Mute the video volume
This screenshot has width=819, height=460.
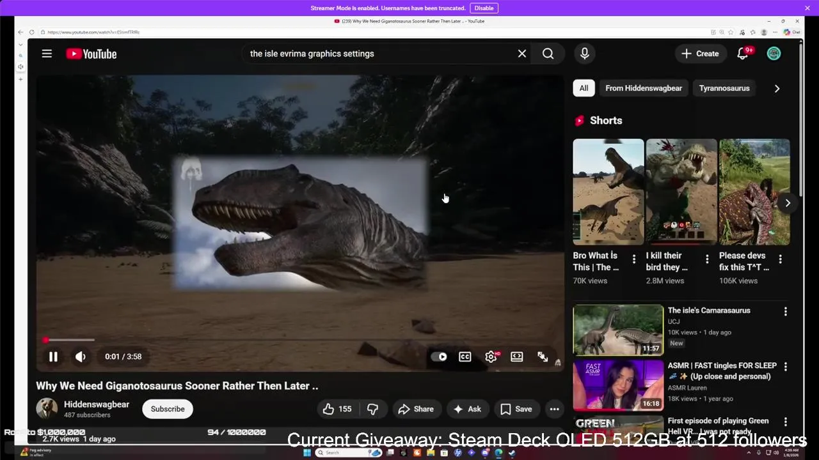(x=81, y=356)
